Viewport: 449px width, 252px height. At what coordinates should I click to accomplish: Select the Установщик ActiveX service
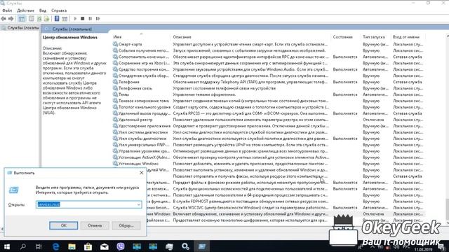[269, 157]
